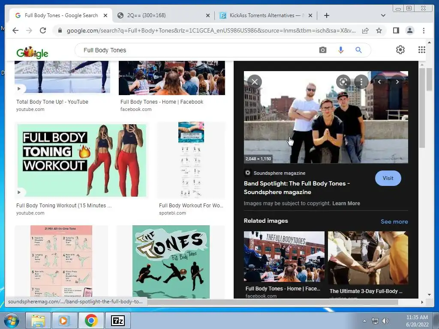Open 7-Zip from the taskbar
Viewport: 439px width, 329px height.
[x=117, y=320]
